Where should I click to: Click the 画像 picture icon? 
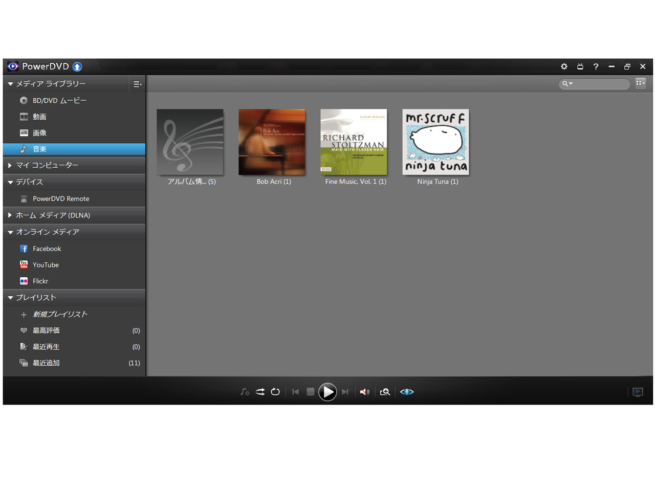coord(24,133)
